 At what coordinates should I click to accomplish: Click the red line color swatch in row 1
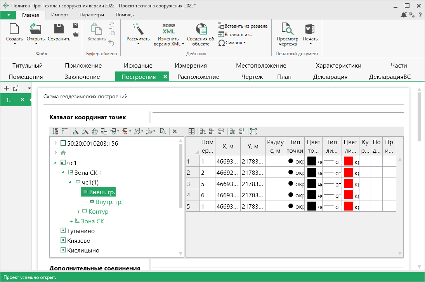(x=348, y=161)
